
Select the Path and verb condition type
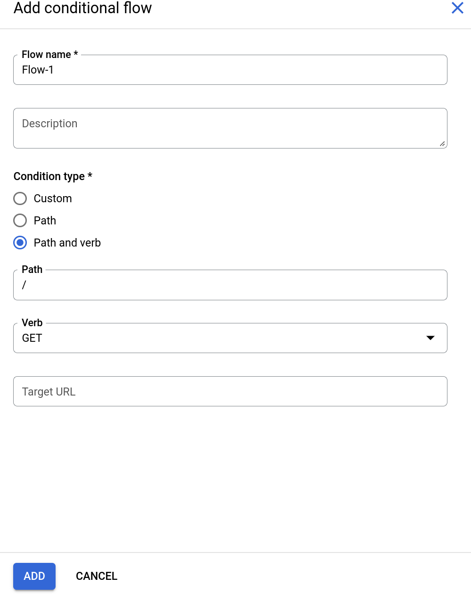pos(20,243)
